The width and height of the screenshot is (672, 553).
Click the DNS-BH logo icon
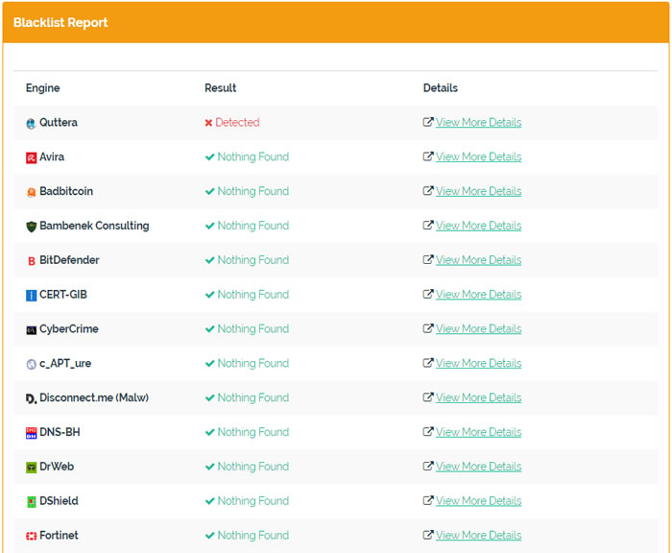[x=31, y=433]
